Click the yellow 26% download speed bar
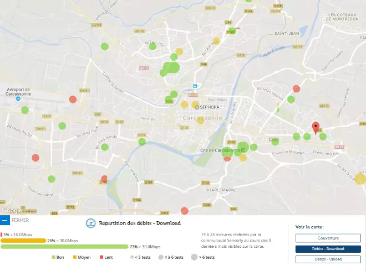 coord(23,241)
